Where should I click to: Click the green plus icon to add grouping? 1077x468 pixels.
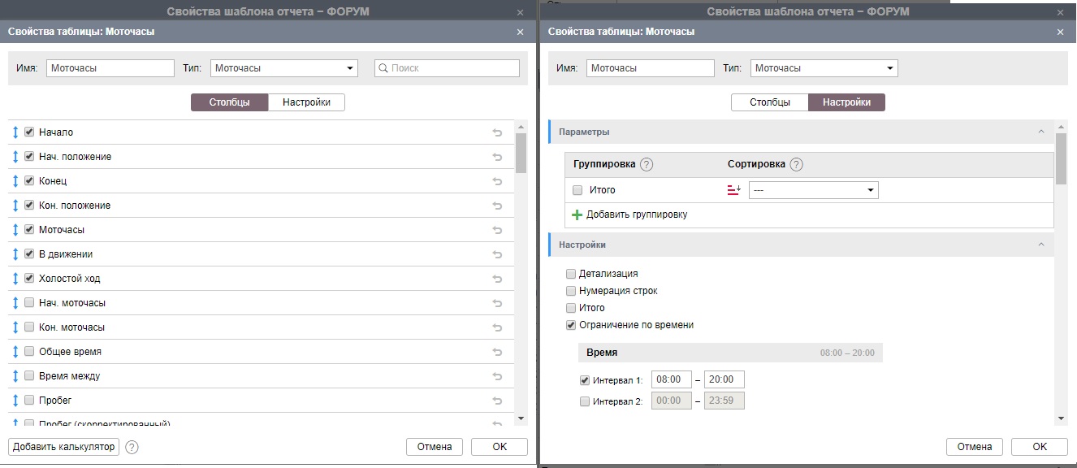(577, 214)
